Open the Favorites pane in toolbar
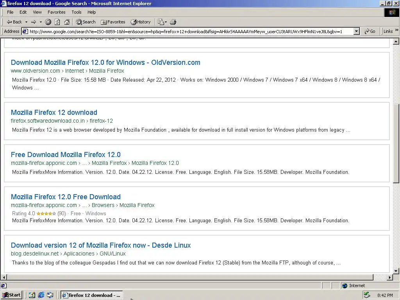Screen dimensions: 400x300 pos(113,22)
